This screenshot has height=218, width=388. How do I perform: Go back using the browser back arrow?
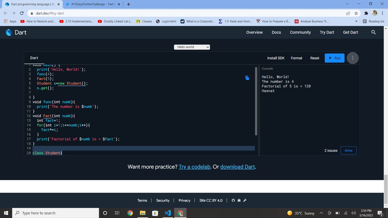click(6, 13)
